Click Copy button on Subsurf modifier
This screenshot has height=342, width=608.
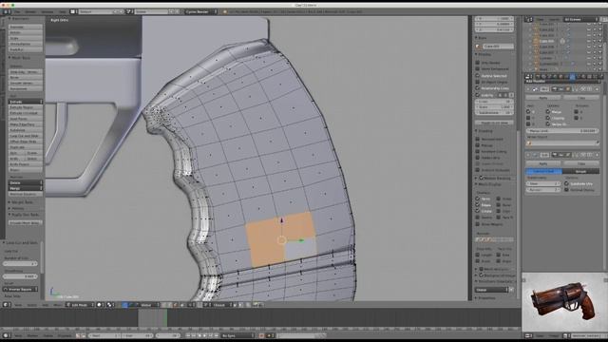click(581, 163)
